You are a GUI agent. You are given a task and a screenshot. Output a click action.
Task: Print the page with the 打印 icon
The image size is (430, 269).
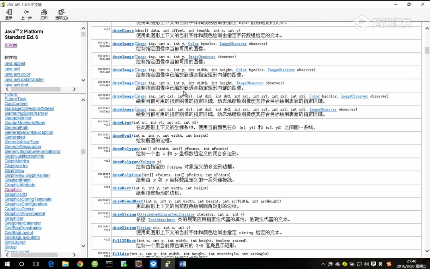(44, 15)
